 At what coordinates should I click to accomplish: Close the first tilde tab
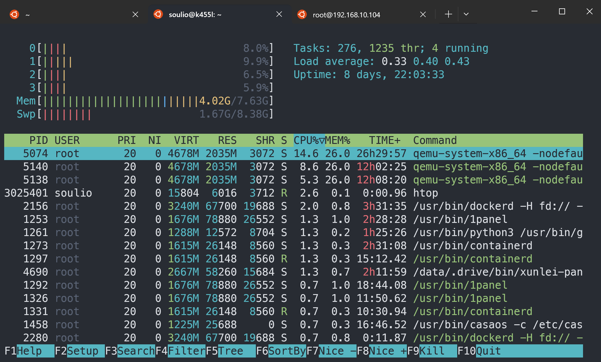tap(135, 14)
